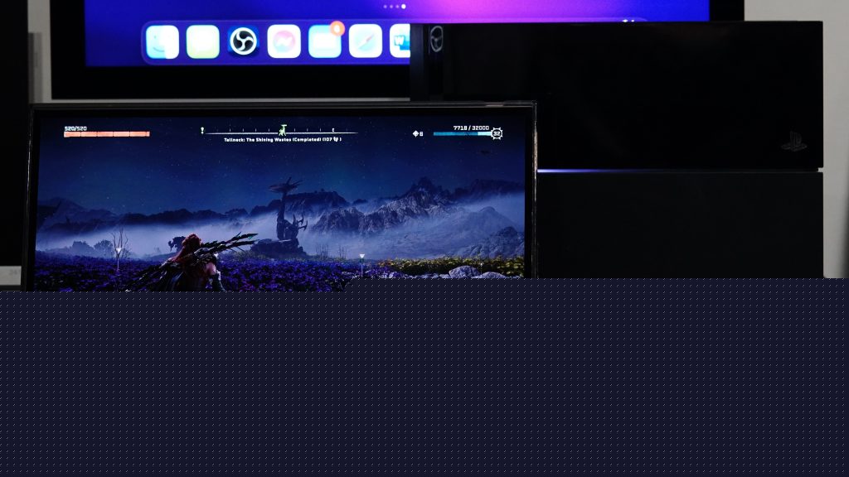This screenshot has height=477, width=849.
Task: Click the glowing blue light strip on console
Action: tap(663, 171)
